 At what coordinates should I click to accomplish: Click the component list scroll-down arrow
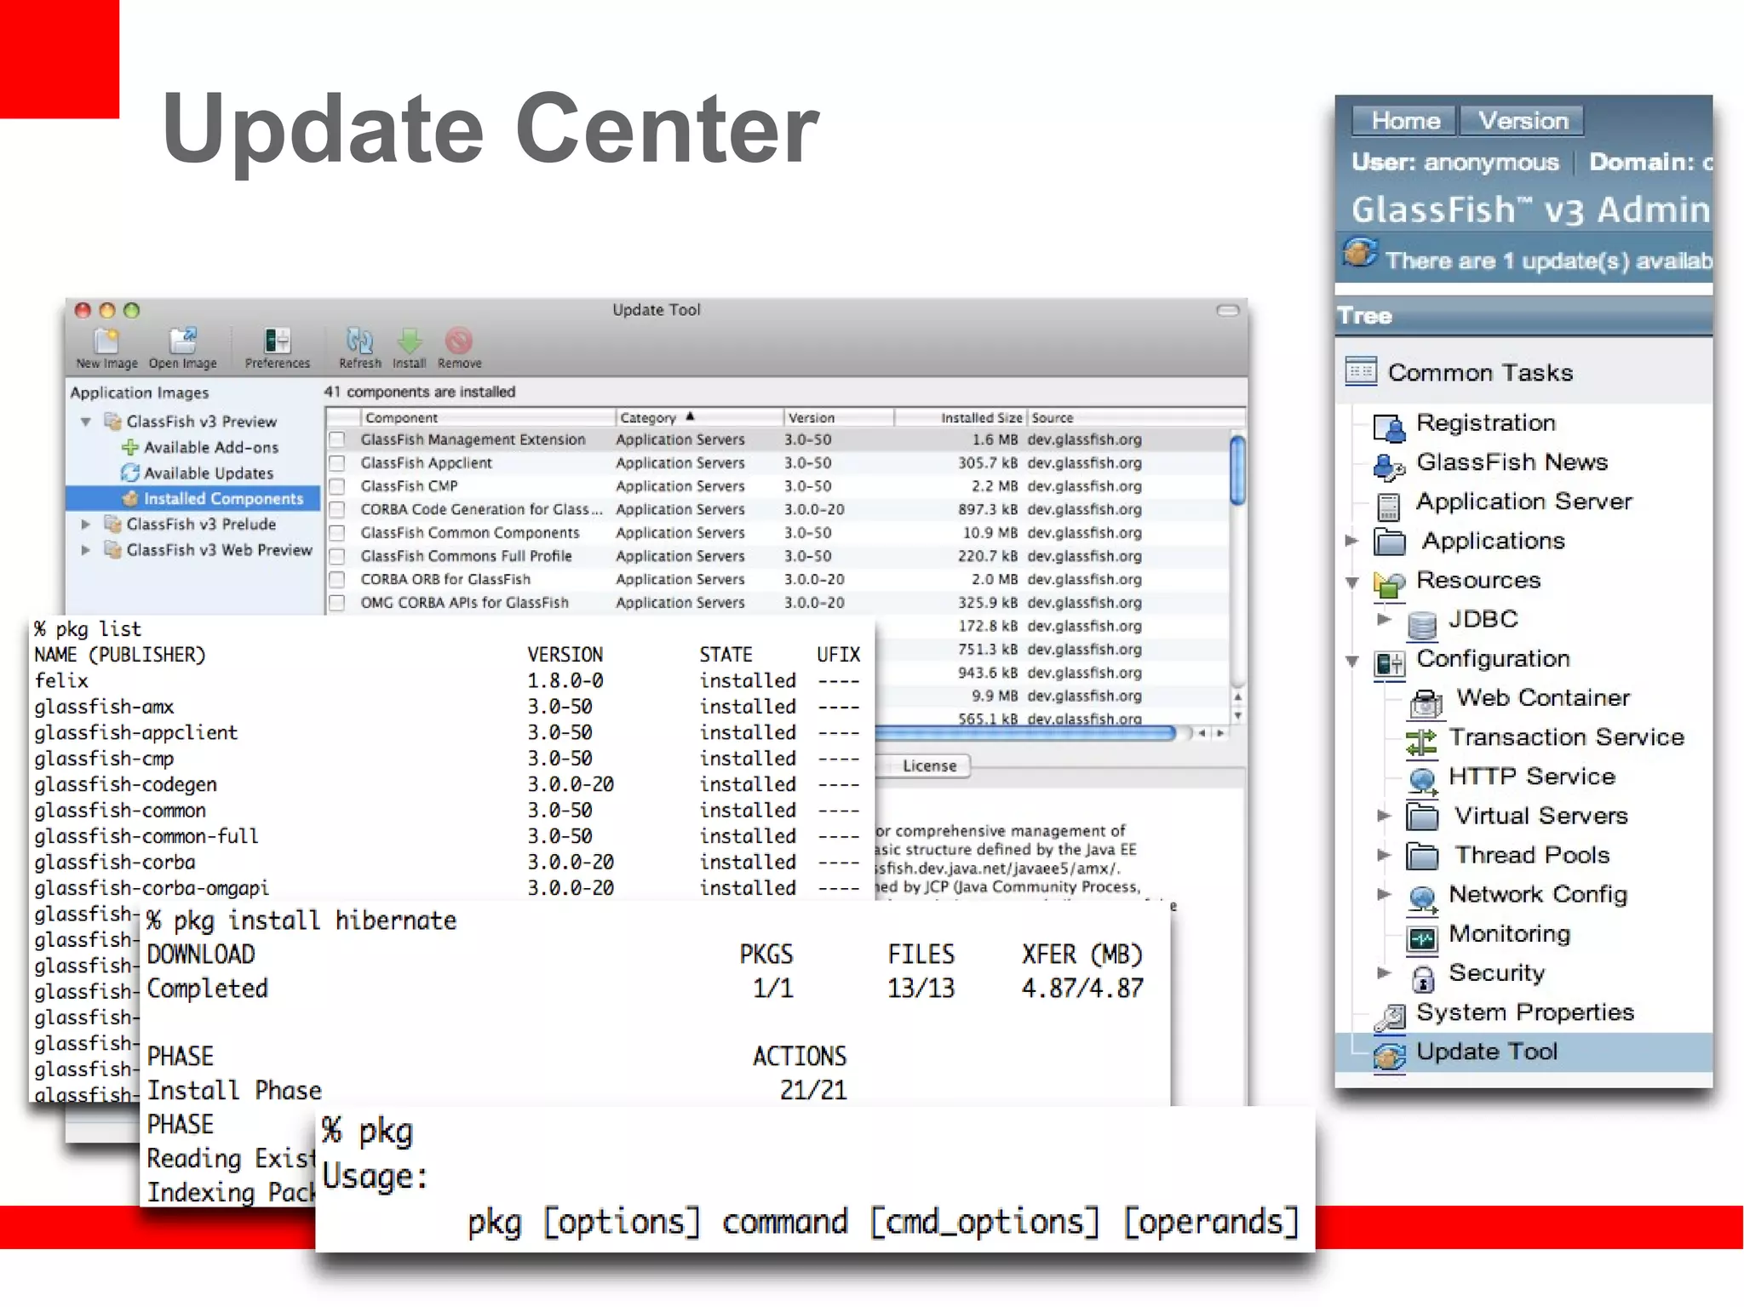click(1237, 716)
